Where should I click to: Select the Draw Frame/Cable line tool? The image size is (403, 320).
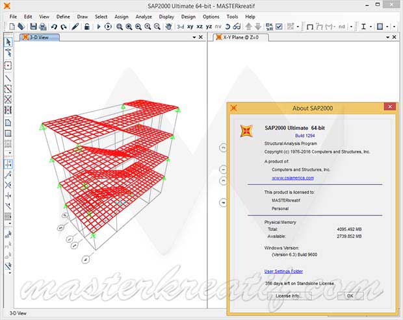coord(8,79)
